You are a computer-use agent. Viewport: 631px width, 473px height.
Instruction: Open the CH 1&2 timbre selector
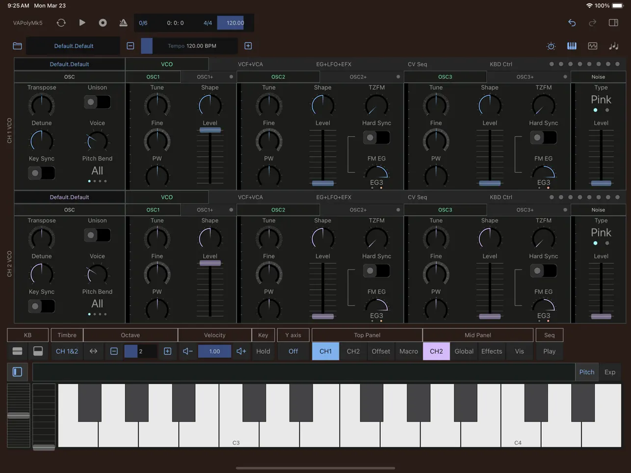point(67,351)
